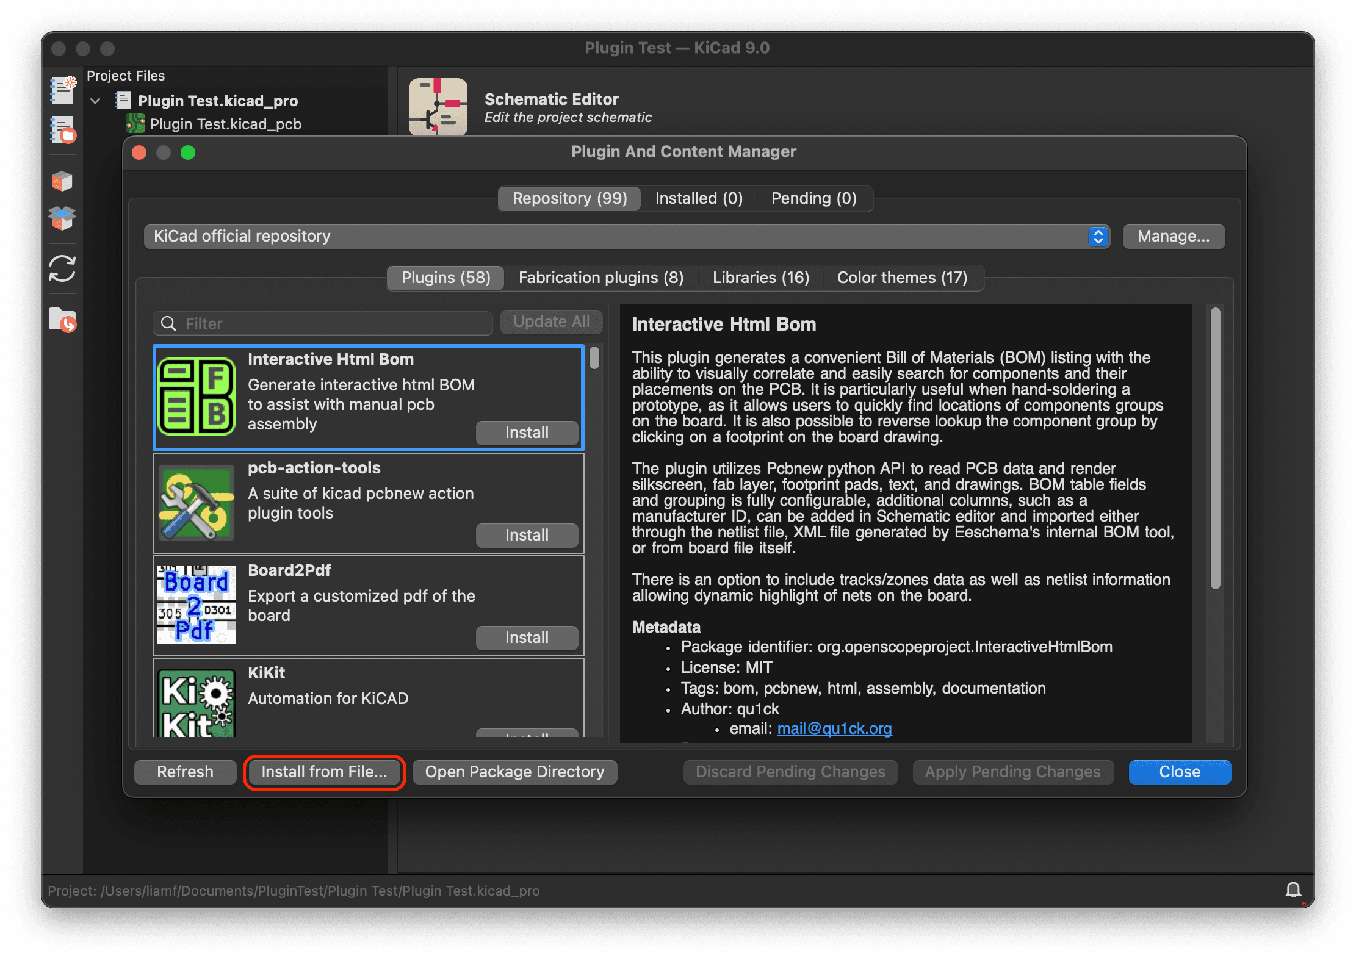Archive the project using the box icon
The width and height of the screenshot is (1356, 959).
point(62,181)
